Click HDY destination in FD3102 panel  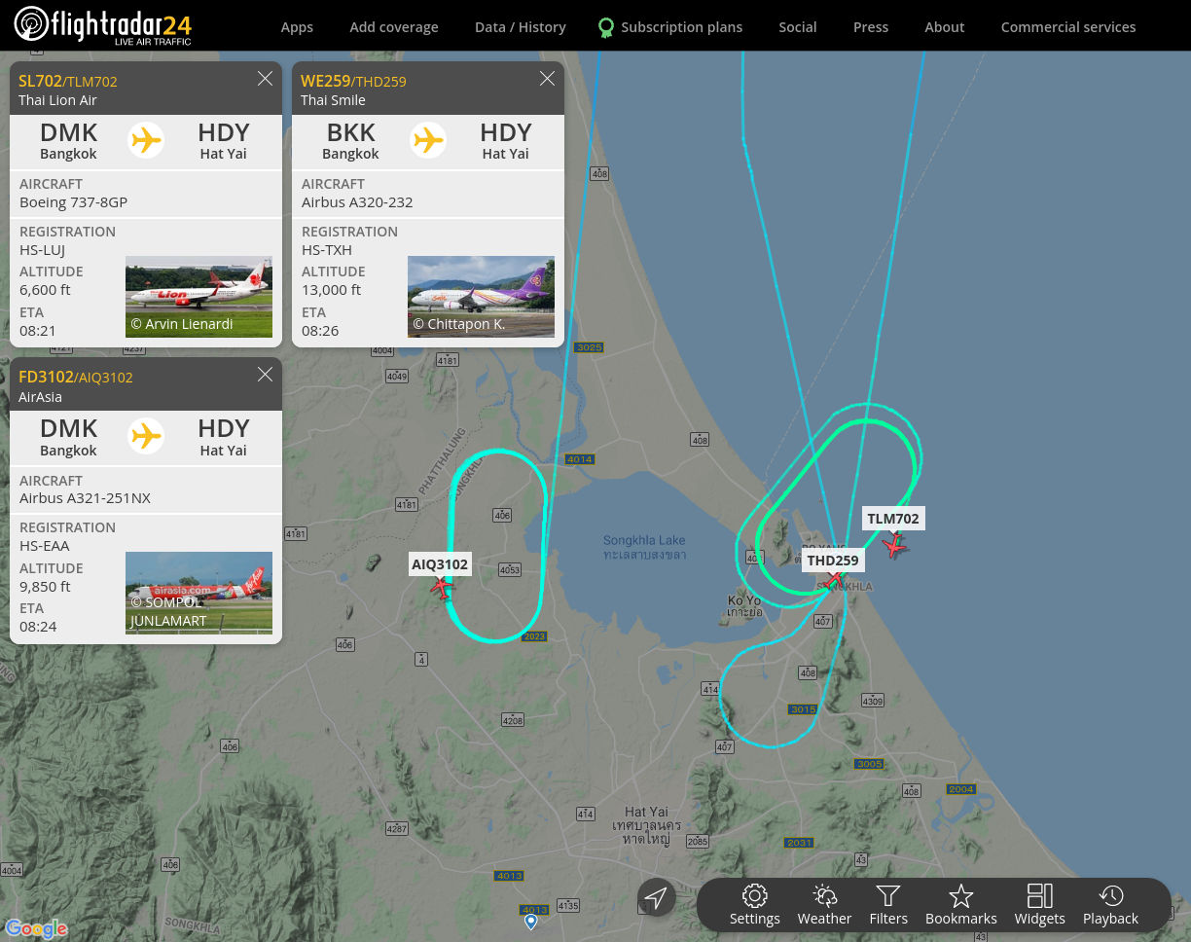click(x=224, y=428)
